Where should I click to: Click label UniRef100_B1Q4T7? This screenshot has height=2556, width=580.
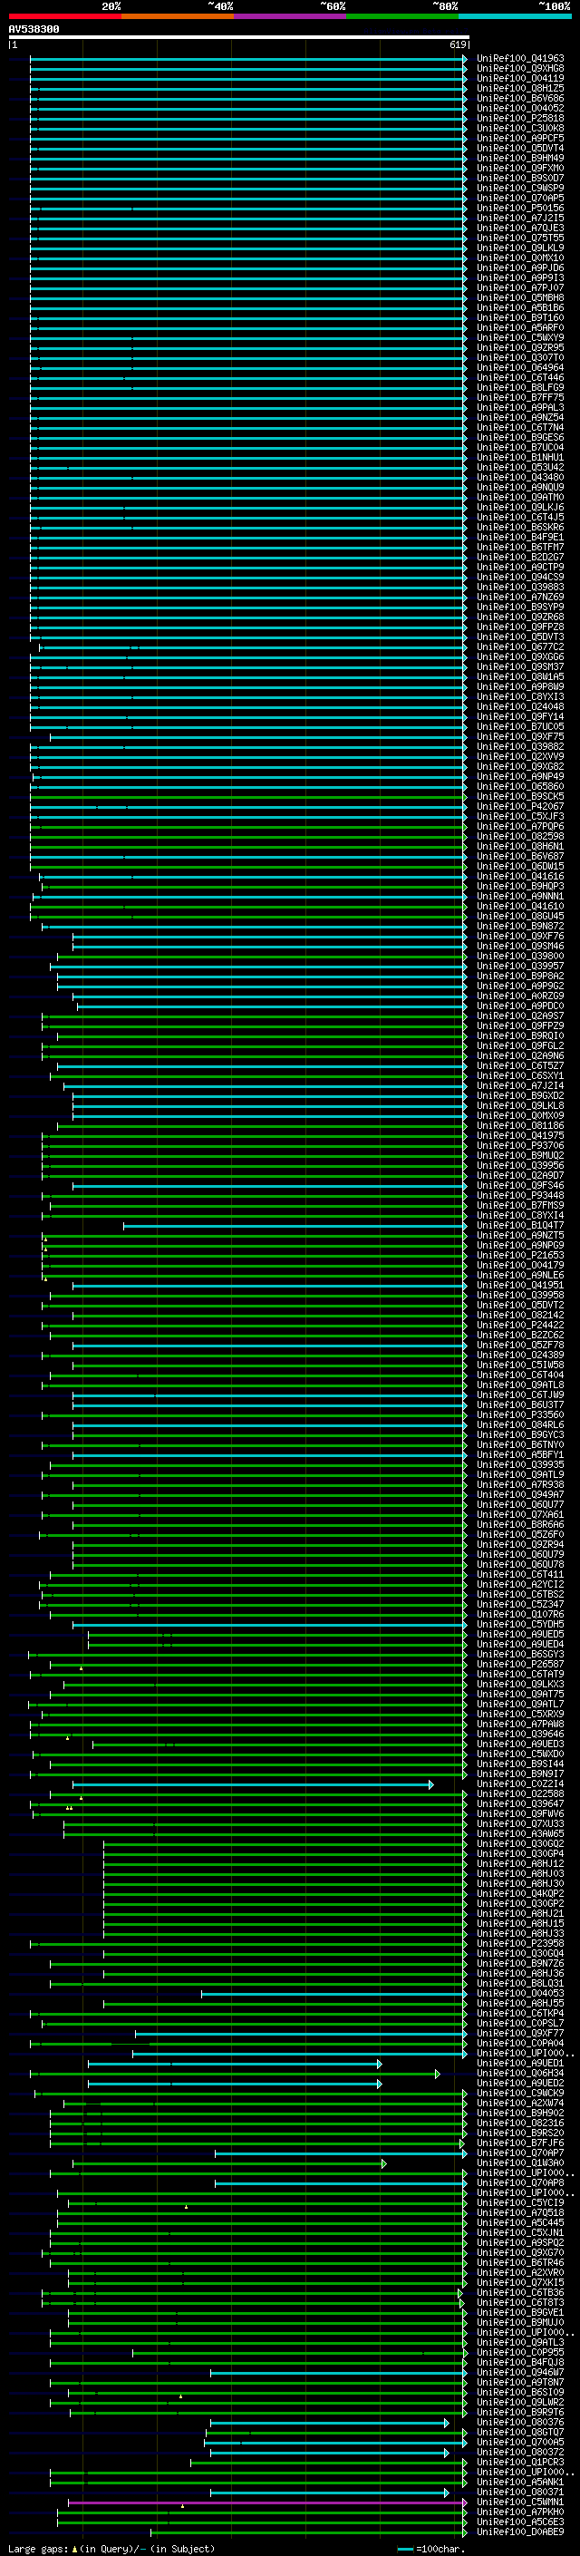click(x=520, y=1226)
